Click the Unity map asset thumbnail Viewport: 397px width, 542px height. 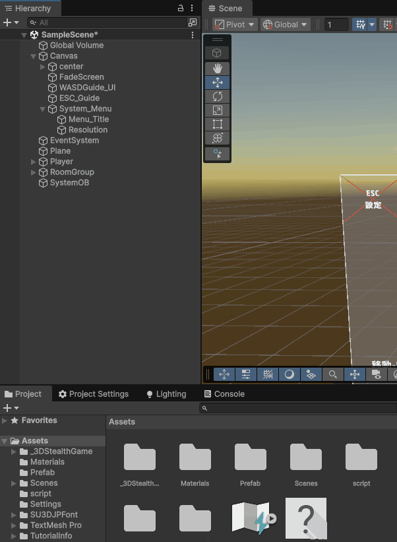coord(251,519)
